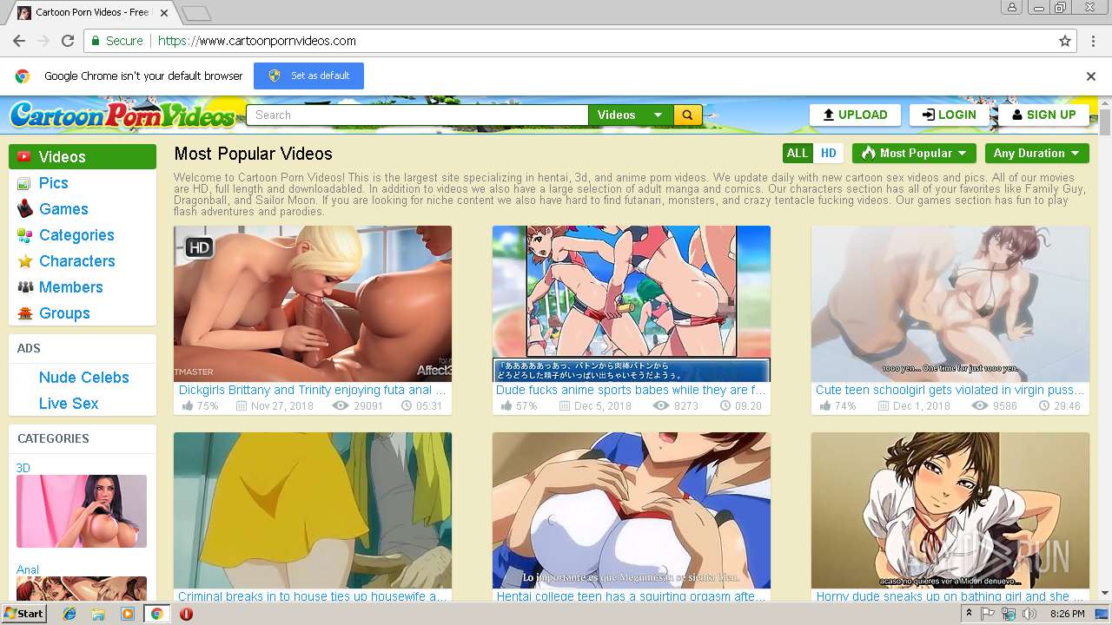Expand the Any Duration dropdown
The width and height of the screenshot is (1112, 625).
tap(1037, 153)
